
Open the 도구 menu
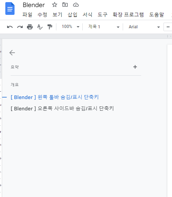(x=102, y=15)
